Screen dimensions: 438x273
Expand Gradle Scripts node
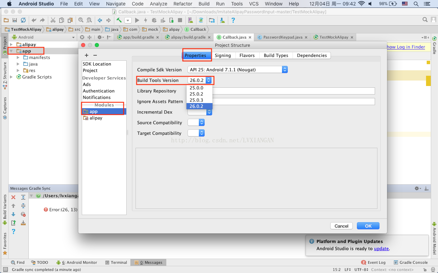click(x=11, y=77)
